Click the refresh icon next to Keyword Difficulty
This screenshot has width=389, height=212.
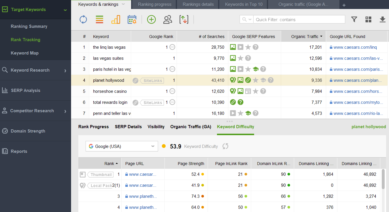(225, 146)
